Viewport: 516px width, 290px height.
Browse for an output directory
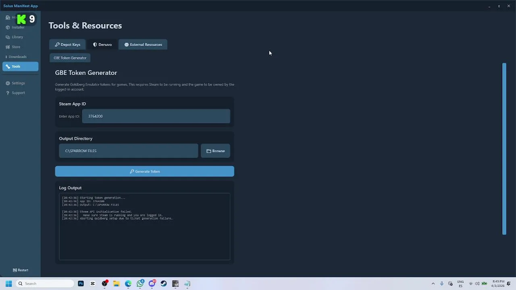click(x=216, y=151)
